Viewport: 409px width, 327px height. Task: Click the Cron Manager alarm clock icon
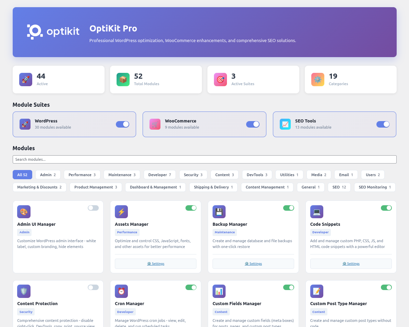click(x=121, y=291)
